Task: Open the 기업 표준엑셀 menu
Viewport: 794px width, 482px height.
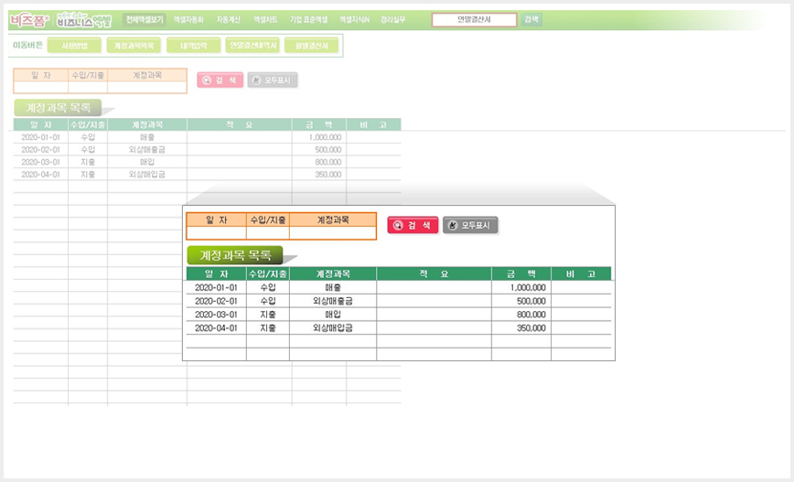Action: point(308,20)
